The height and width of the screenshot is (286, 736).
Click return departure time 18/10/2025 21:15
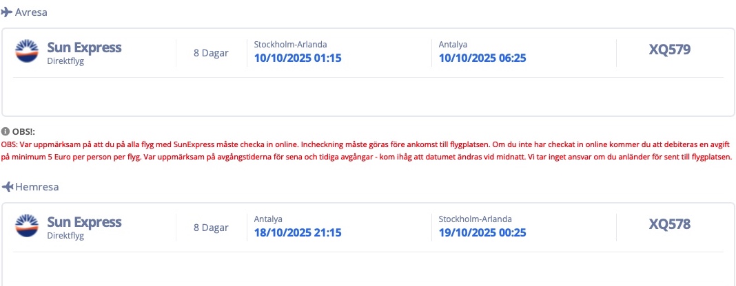pyautogui.click(x=298, y=232)
